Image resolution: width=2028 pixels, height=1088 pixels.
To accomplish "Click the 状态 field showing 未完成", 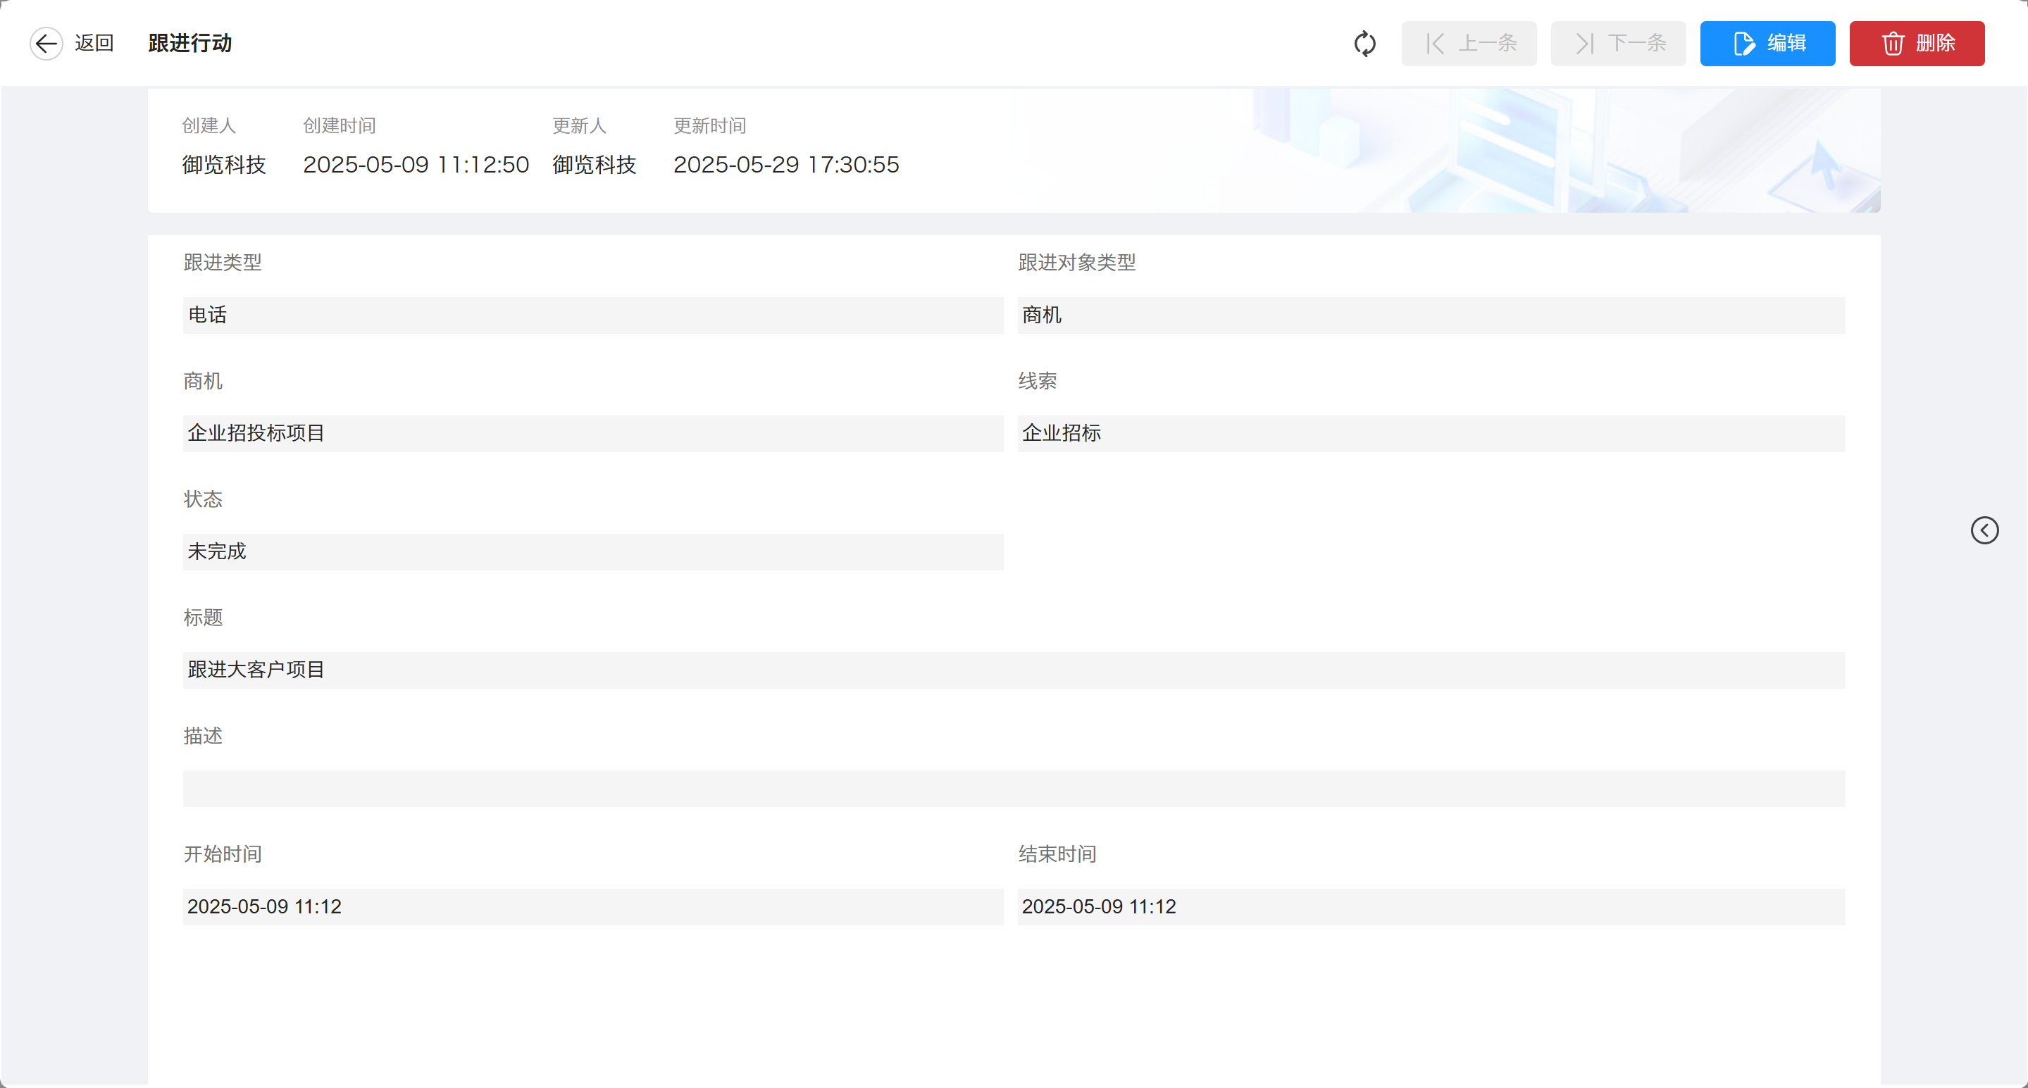I will tap(593, 552).
